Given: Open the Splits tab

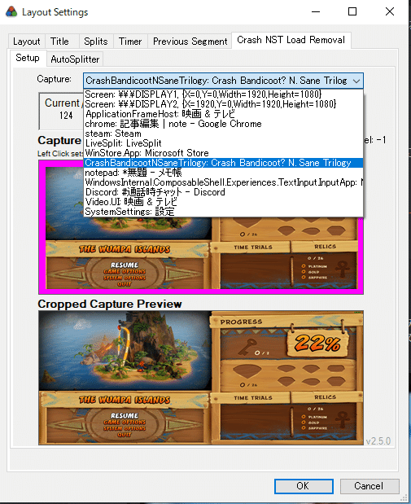Looking at the screenshot, I should [x=96, y=42].
